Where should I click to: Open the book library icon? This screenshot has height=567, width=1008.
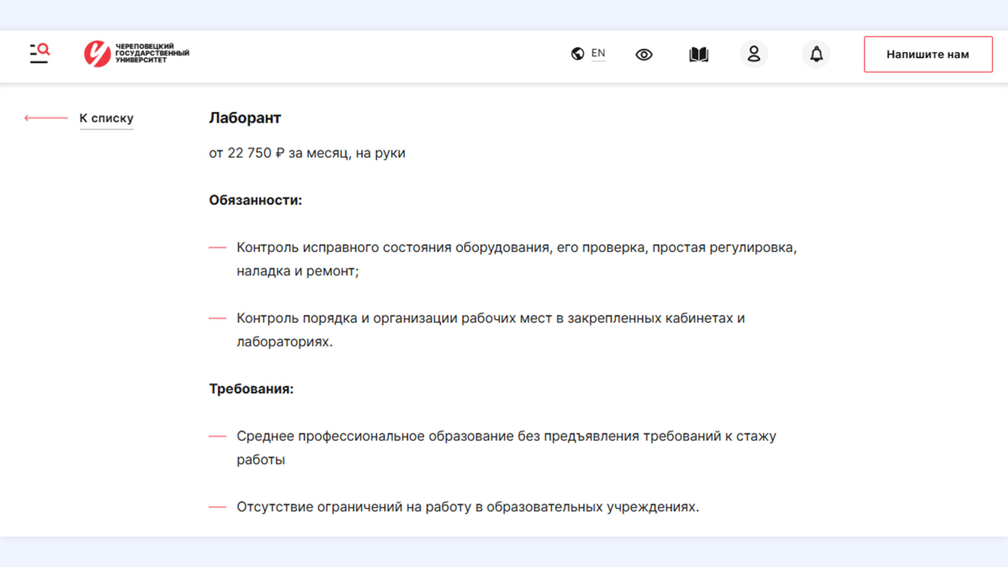(699, 54)
